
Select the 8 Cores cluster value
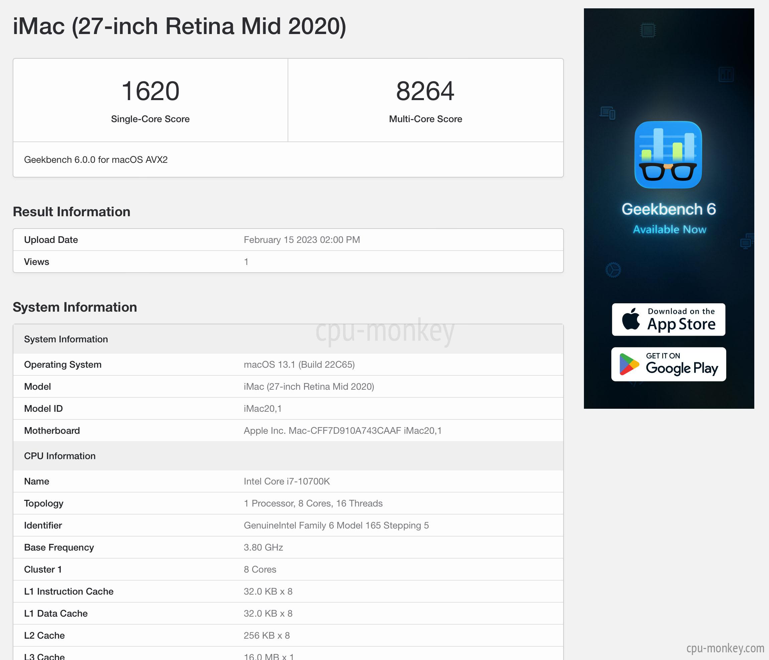(260, 570)
